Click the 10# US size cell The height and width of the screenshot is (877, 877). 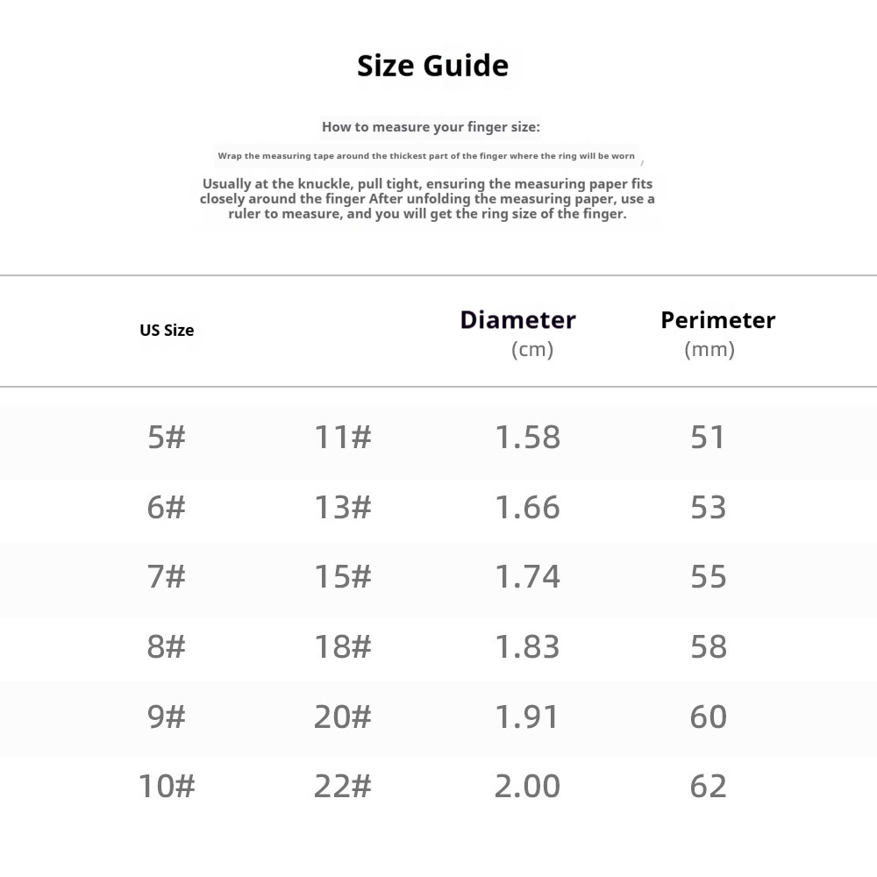(x=167, y=786)
